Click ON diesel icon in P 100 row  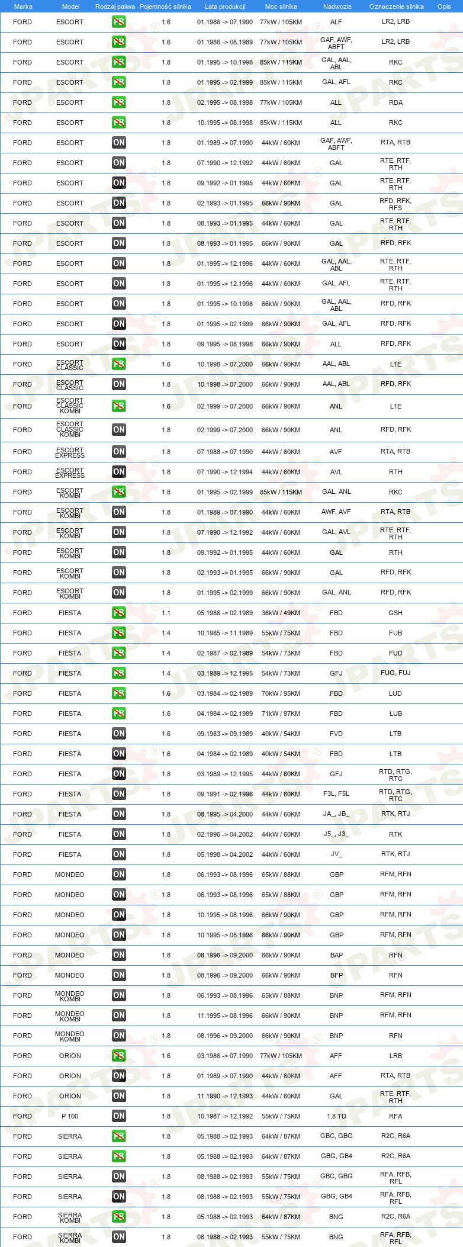[118, 1116]
